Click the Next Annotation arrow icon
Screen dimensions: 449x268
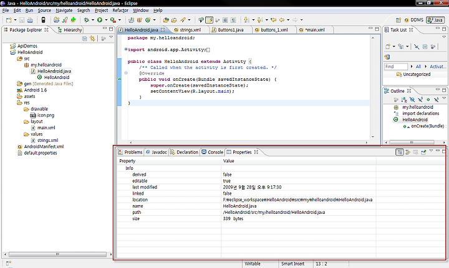coord(246,20)
